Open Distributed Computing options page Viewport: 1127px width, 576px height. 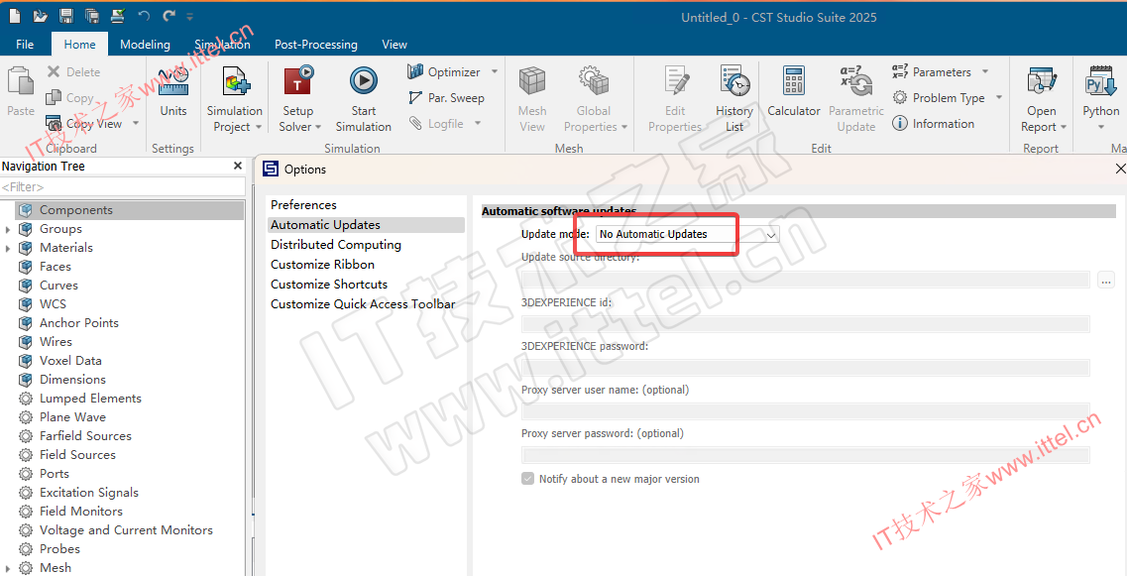tap(336, 245)
